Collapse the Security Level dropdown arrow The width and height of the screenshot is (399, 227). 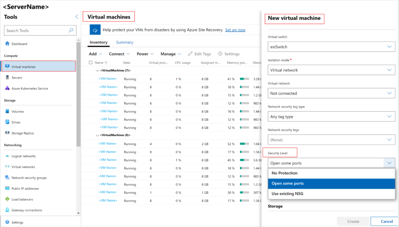point(389,163)
